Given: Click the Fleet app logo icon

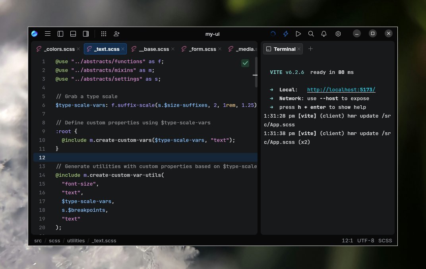Looking at the screenshot, I should point(35,34).
